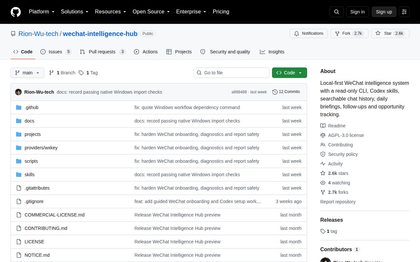
Task: Click the Go to file search field
Action: (231, 73)
